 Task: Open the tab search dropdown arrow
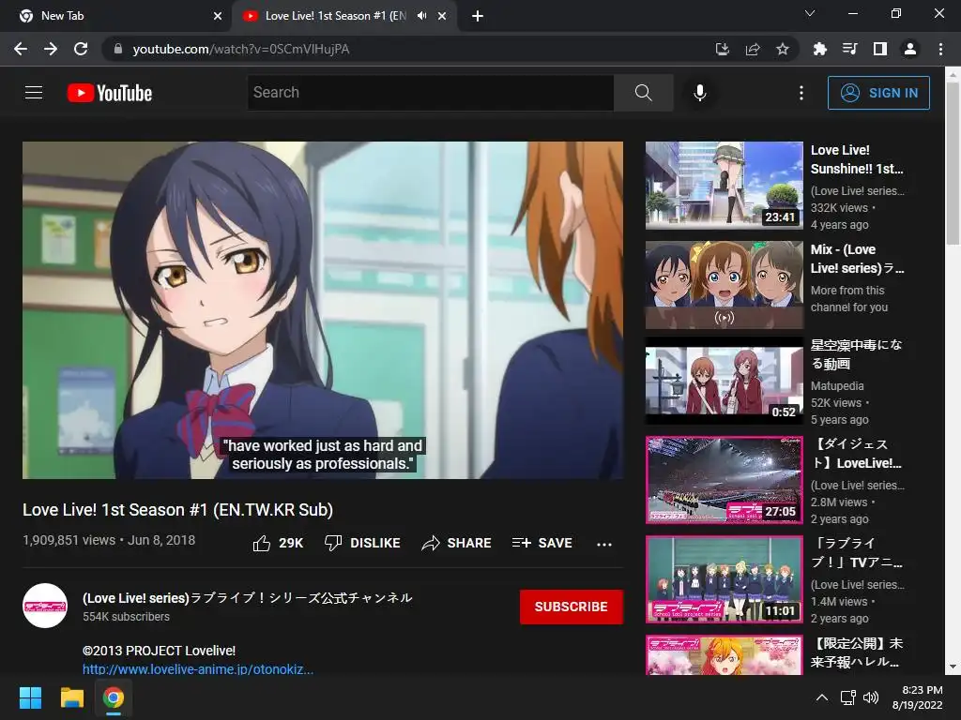(x=810, y=13)
